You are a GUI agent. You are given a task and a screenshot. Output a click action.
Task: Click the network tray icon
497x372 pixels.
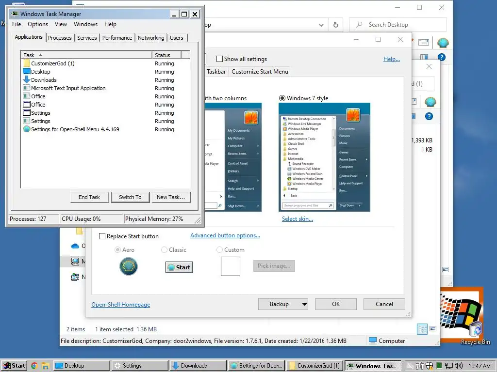(449, 366)
